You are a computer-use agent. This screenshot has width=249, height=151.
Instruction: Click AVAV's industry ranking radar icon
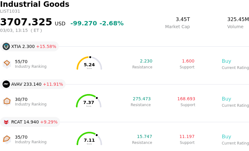tap(7, 101)
